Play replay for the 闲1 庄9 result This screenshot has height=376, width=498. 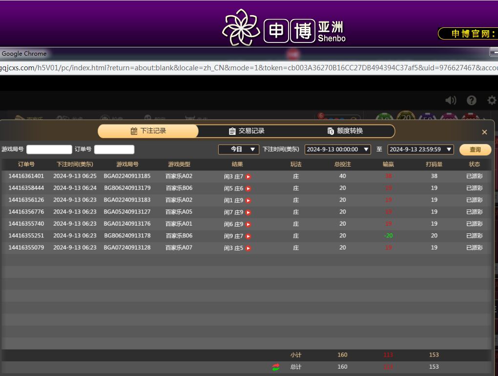(x=248, y=200)
